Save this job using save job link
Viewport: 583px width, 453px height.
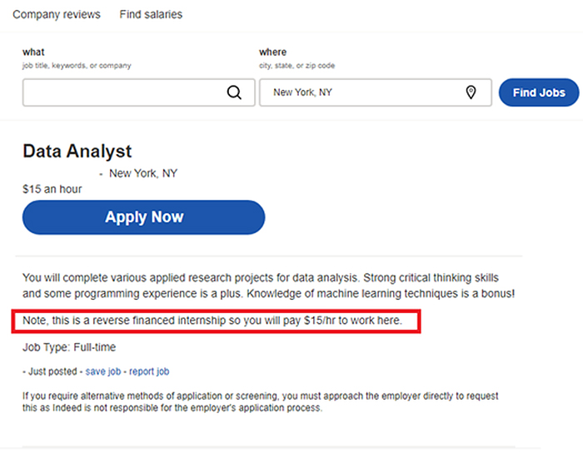pos(105,371)
